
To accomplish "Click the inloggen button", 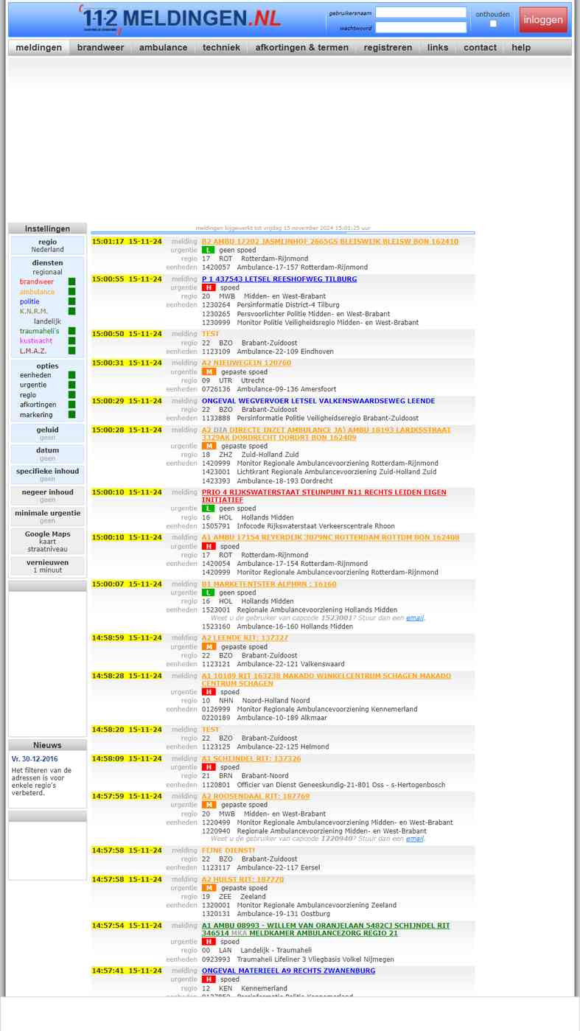I will click(x=543, y=20).
